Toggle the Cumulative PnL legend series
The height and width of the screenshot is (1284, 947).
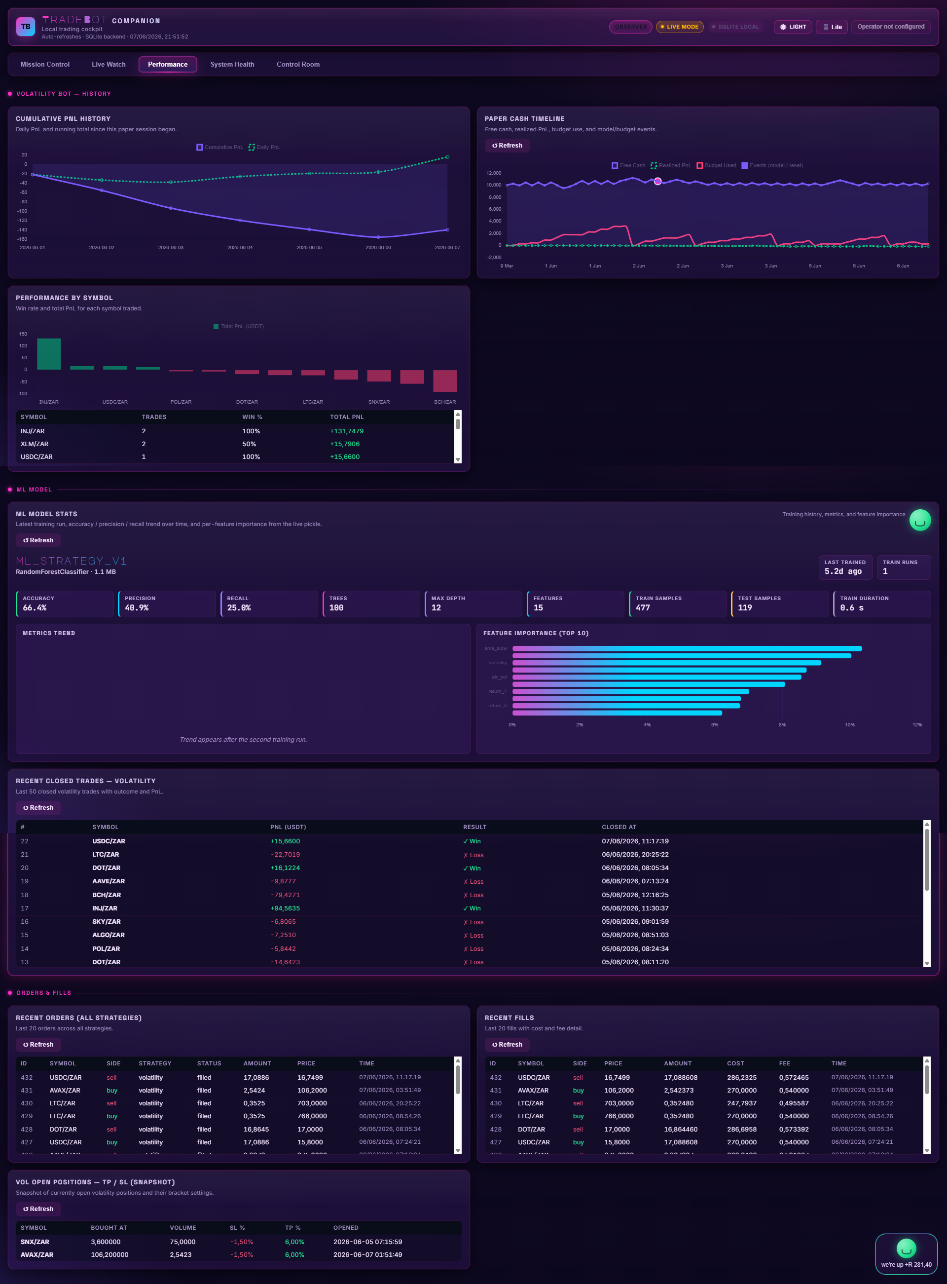tap(219, 148)
